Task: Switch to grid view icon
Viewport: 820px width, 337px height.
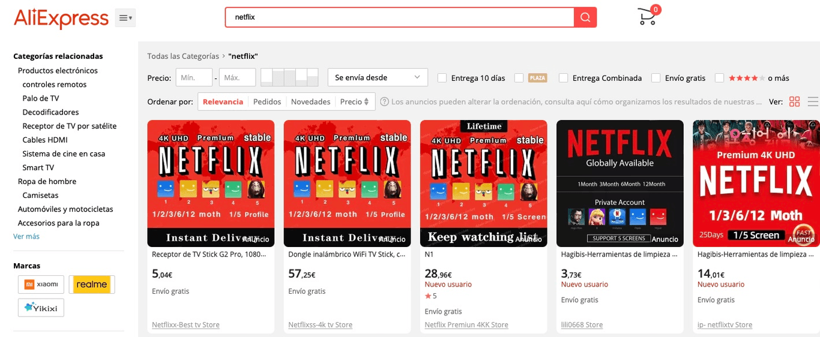Action: pyautogui.click(x=794, y=101)
